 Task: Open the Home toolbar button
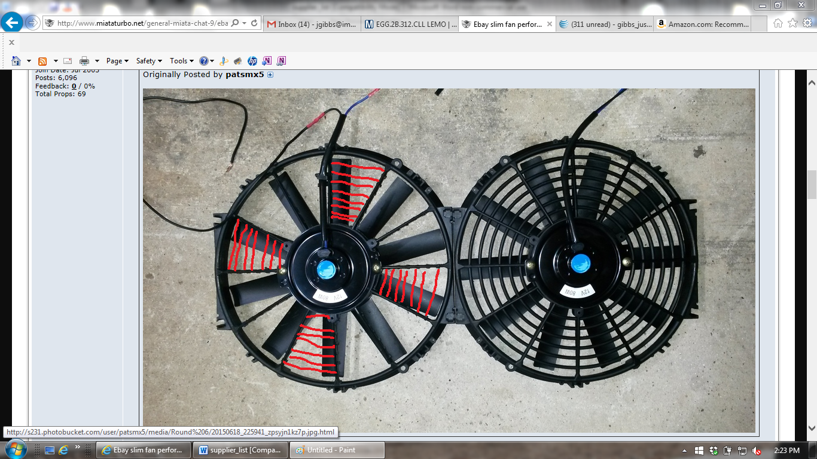pyautogui.click(x=16, y=61)
